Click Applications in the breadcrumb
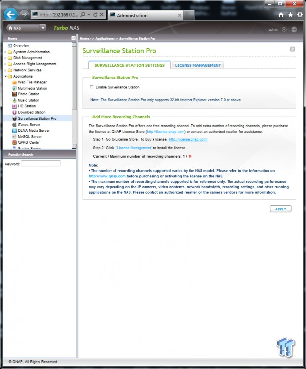Image resolution: width=306 pixels, height=369 pixels. [104, 39]
